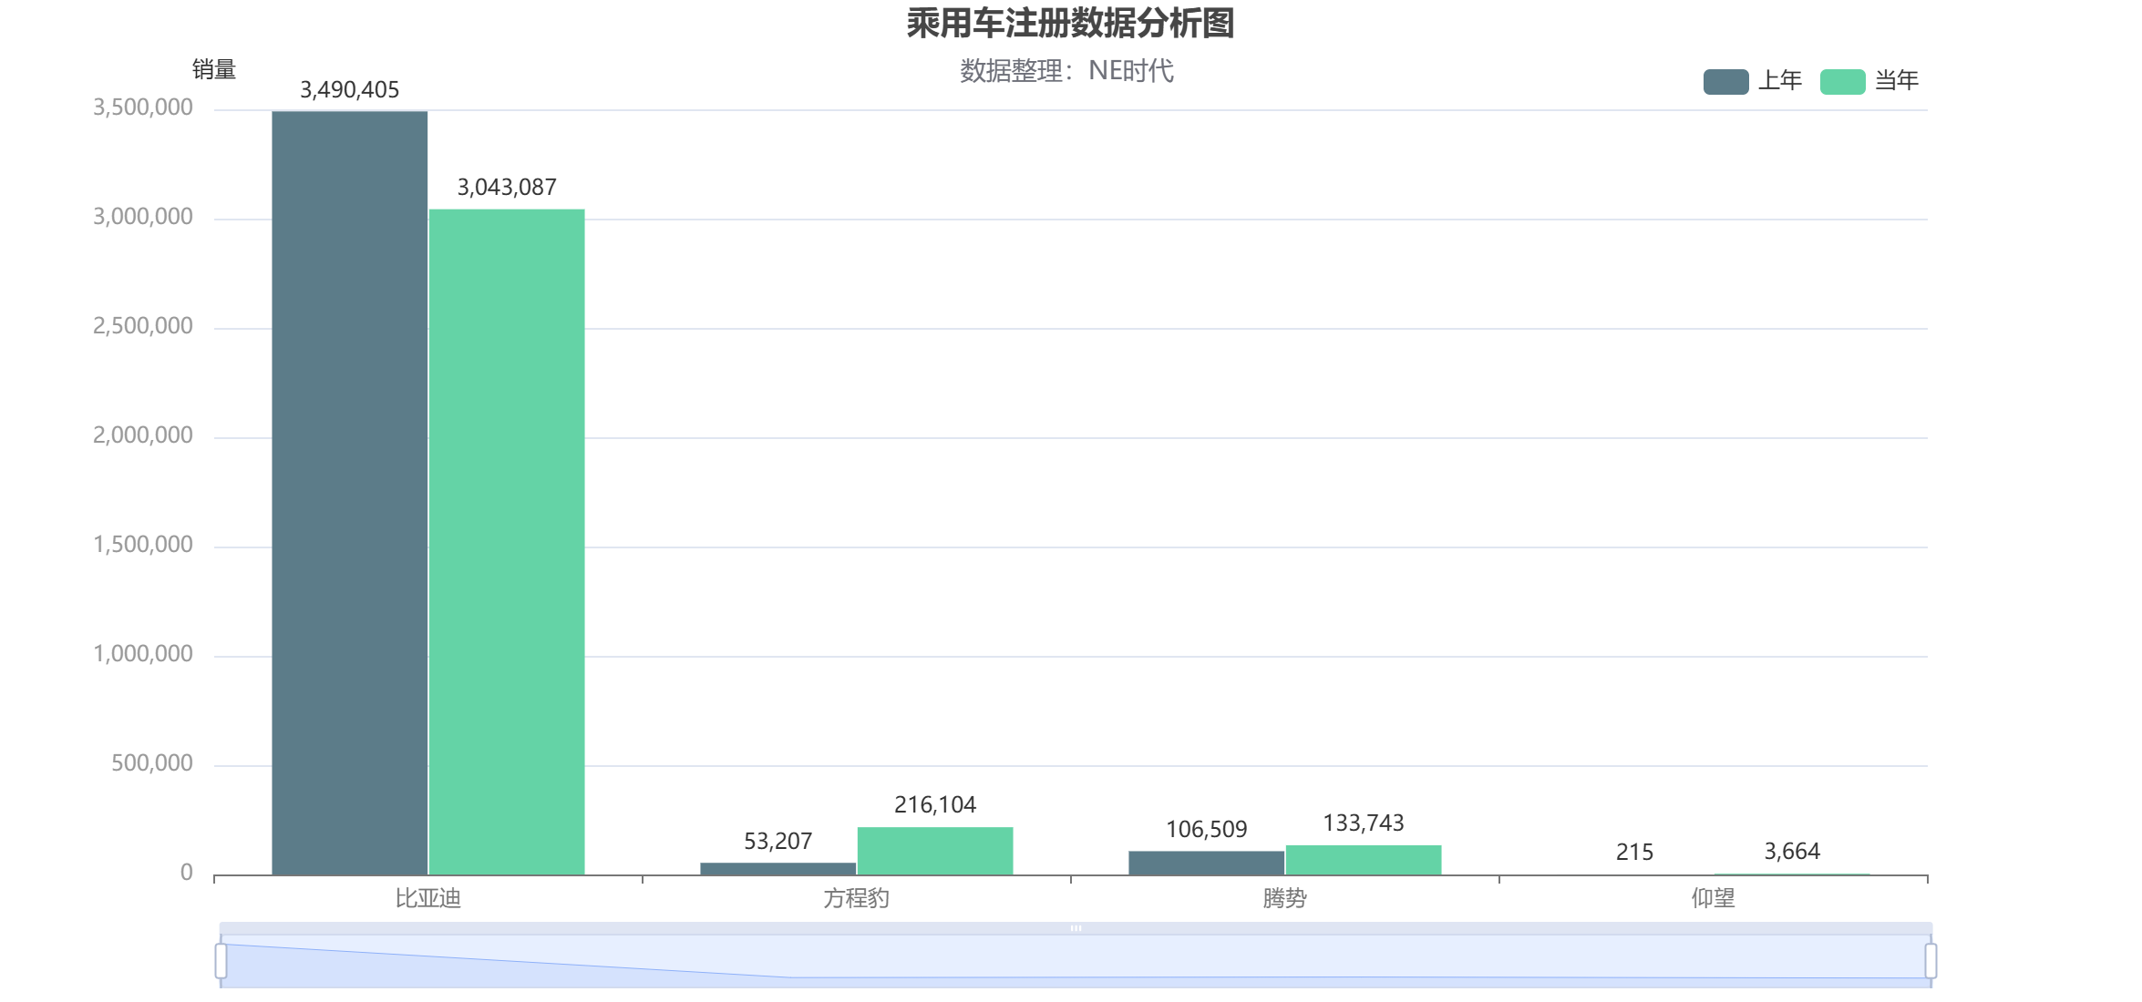Click the 方程豹 上年 dark bar
Image resolution: width=2142 pixels, height=1002 pixels.
click(778, 869)
